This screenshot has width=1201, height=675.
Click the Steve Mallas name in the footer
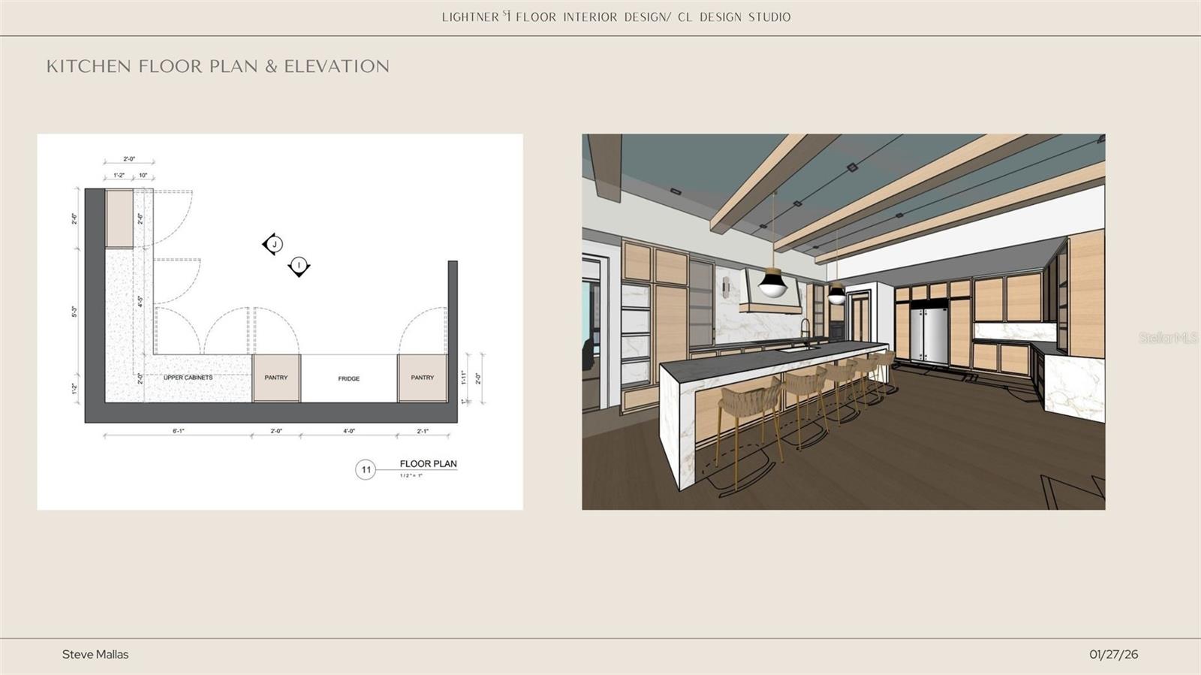(95, 655)
